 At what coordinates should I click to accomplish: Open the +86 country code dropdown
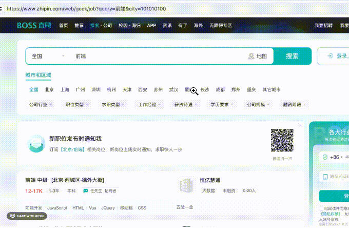(336, 157)
